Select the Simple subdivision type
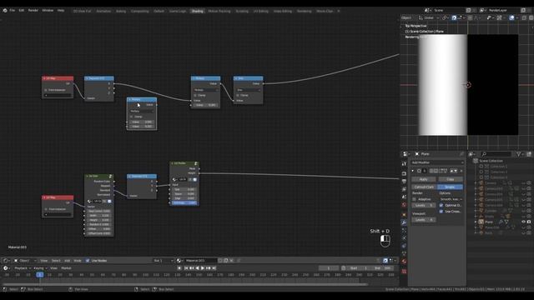Image resolution: width=534 pixels, height=300 pixels. (450, 187)
